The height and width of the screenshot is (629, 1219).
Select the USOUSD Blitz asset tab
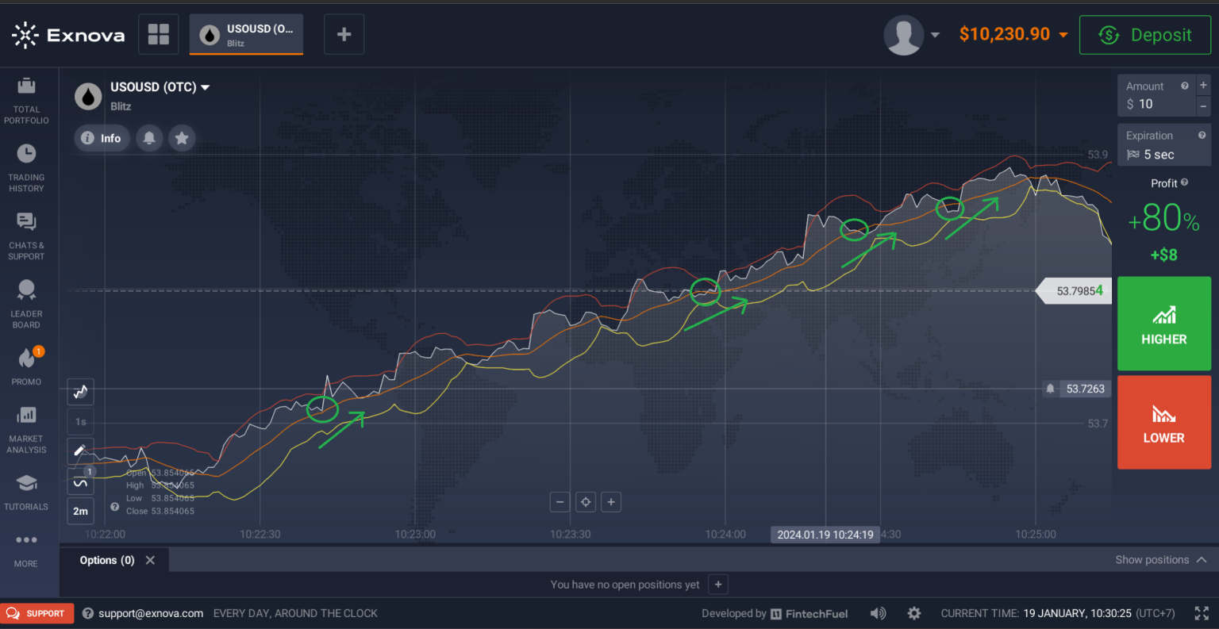(246, 35)
